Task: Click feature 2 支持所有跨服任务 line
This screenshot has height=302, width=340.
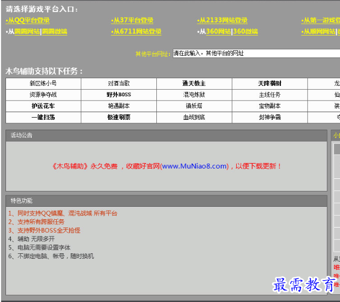Action: [x=36, y=222]
